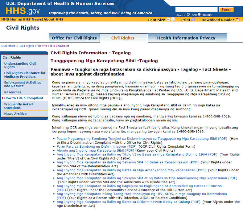Click Civil Rights breadcrumb link

coord(27,46)
